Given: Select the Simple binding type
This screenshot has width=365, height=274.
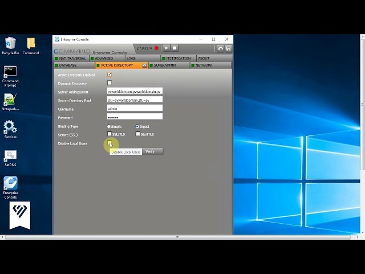Looking at the screenshot, I should point(109,127).
